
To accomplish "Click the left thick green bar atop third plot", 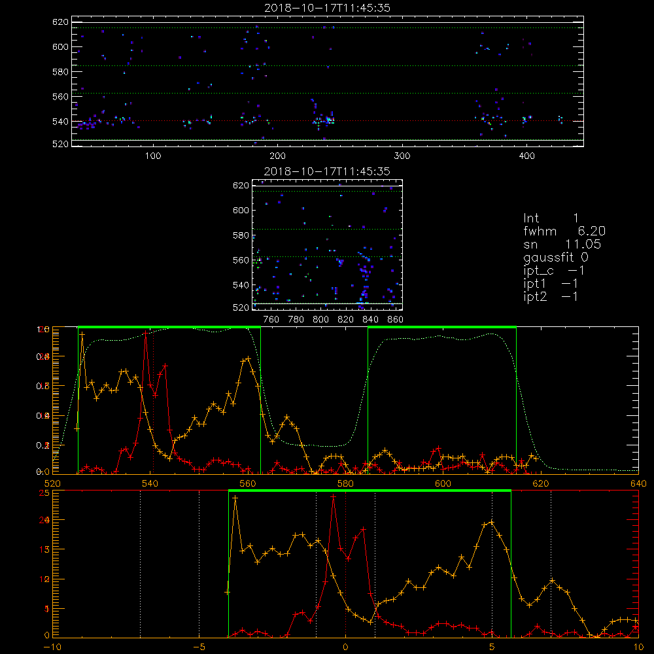I will [169, 327].
